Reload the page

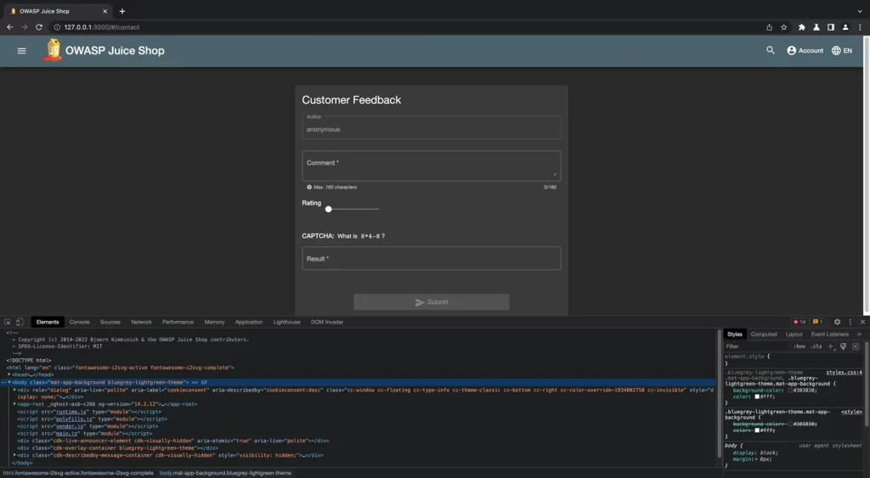click(x=39, y=27)
